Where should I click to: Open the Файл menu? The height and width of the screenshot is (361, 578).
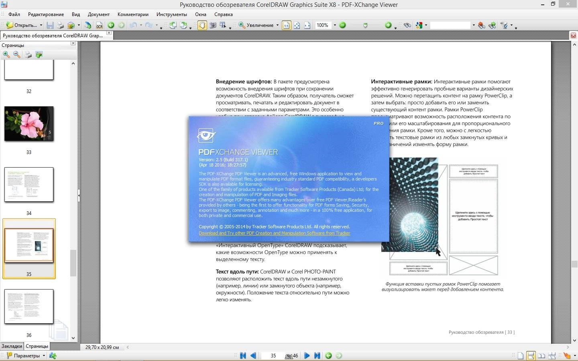[x=14, y=14]
